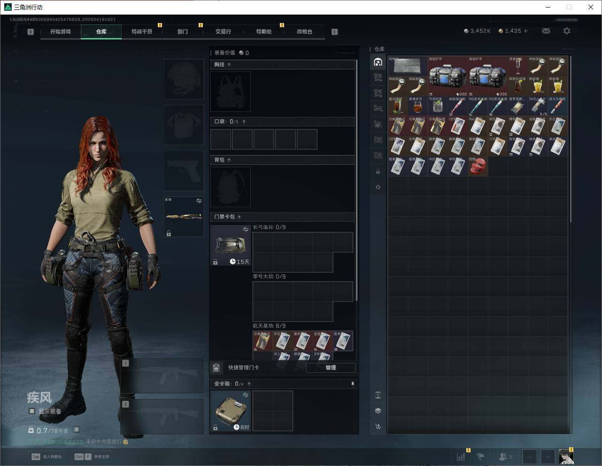This screenshot has width=602, height=466.
Task: Select the 仓库 tab
Action: [101, 31]
